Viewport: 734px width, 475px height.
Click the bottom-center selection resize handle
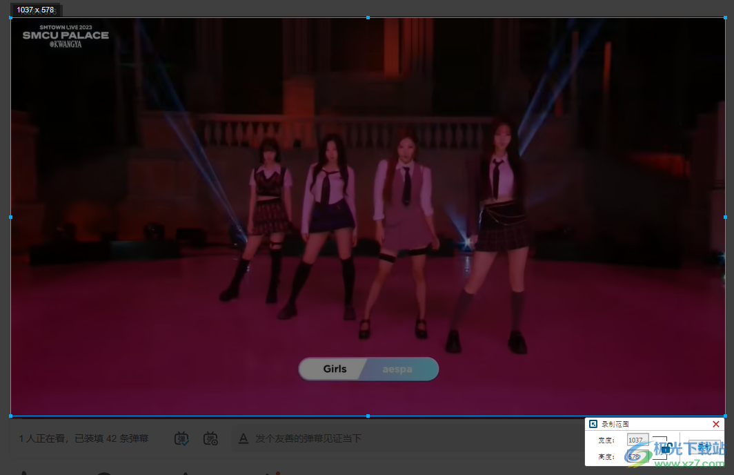[x=368, y=416]
